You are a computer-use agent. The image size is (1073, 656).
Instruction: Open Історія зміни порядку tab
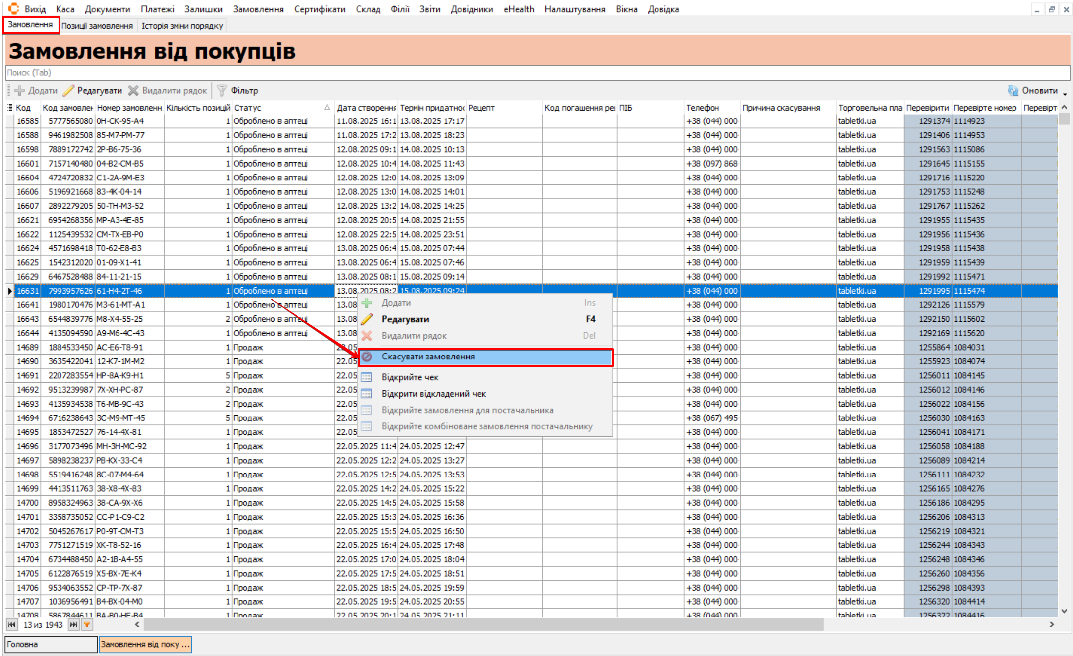point(182,26)
